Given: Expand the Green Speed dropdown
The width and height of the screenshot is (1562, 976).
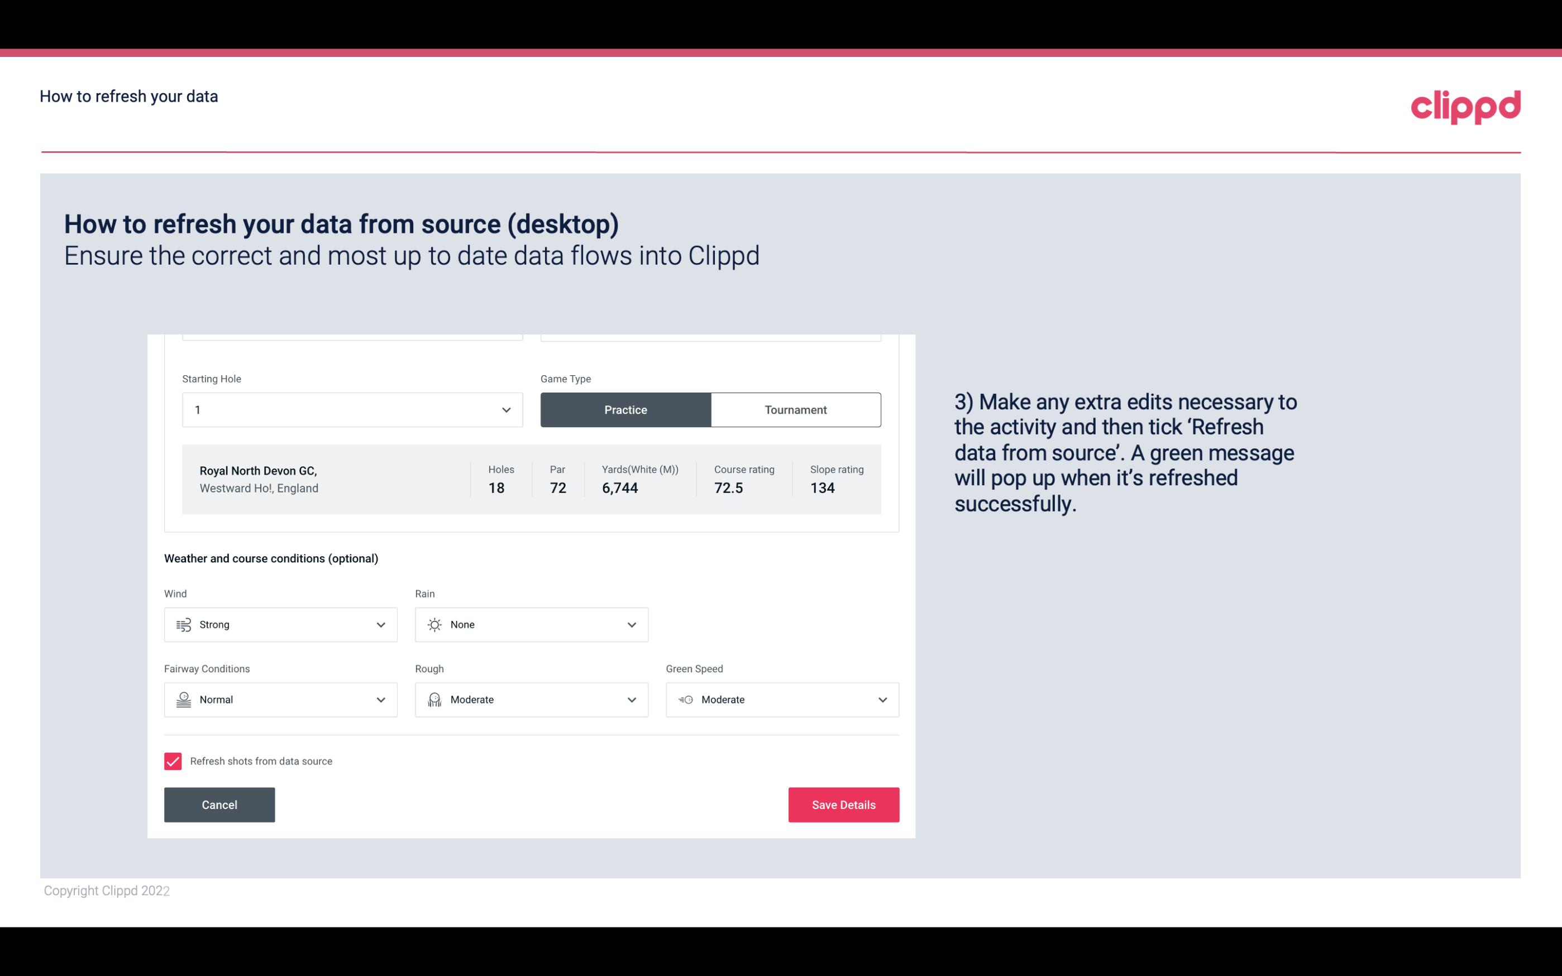Looking at the screenshot, I should coord(883,700).
